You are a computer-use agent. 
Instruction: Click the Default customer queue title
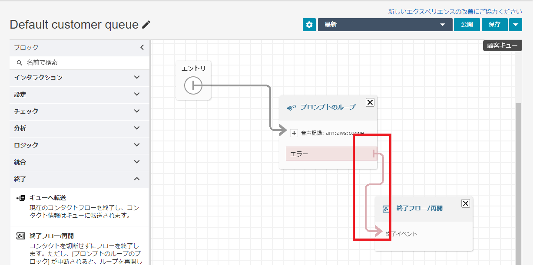coord(74,25)
